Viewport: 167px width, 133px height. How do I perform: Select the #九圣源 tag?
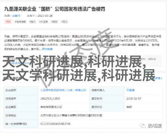[x=43, y=22]
